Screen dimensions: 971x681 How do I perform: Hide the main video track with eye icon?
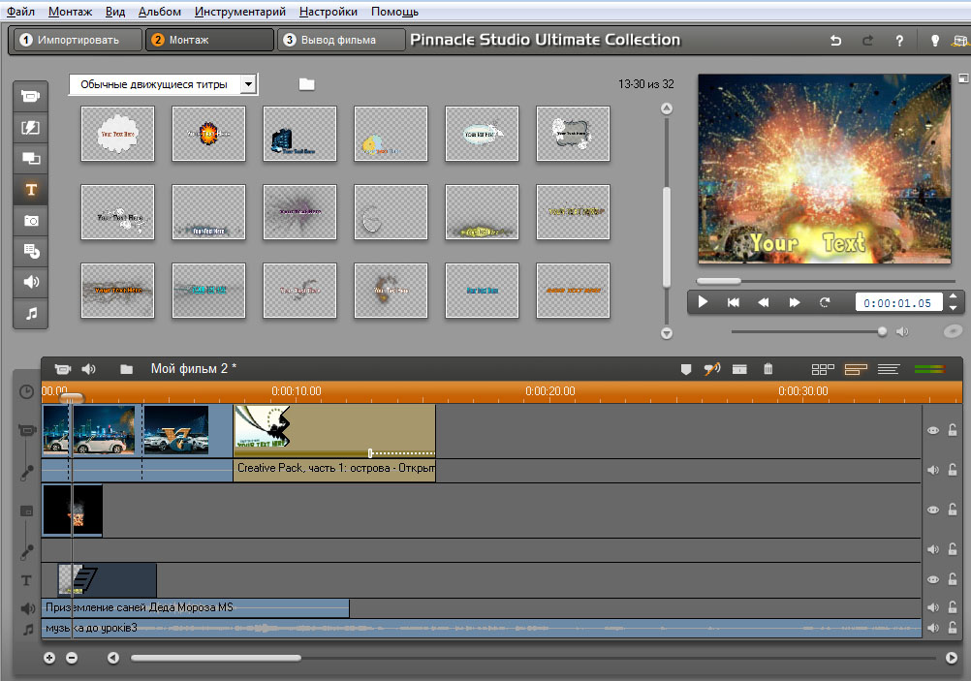coord(933,431)
